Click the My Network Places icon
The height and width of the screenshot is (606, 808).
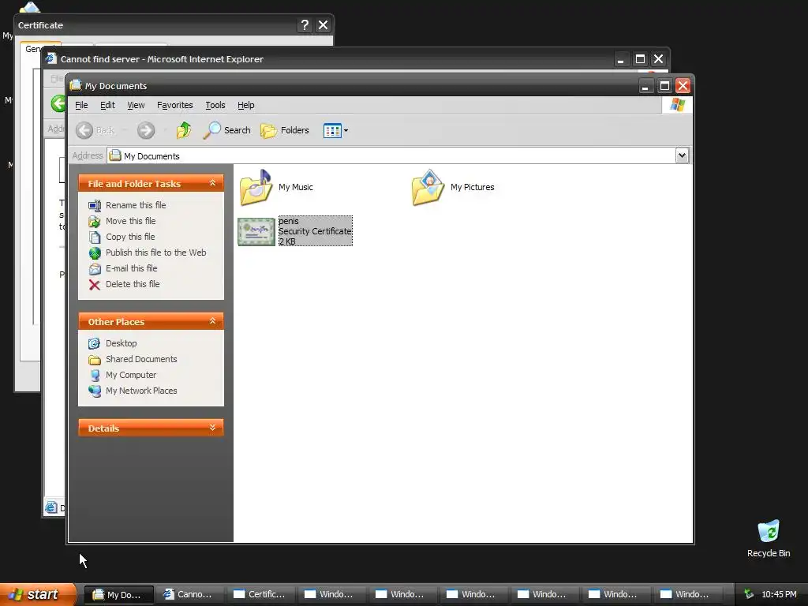tap(95, 391)
